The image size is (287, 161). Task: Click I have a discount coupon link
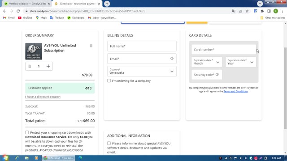43,97
